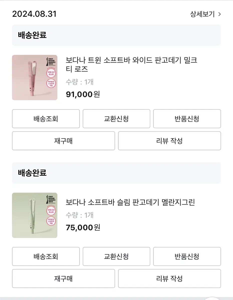
Task: Tap the chevron arrow next to 상세보기
Action: 219,14
